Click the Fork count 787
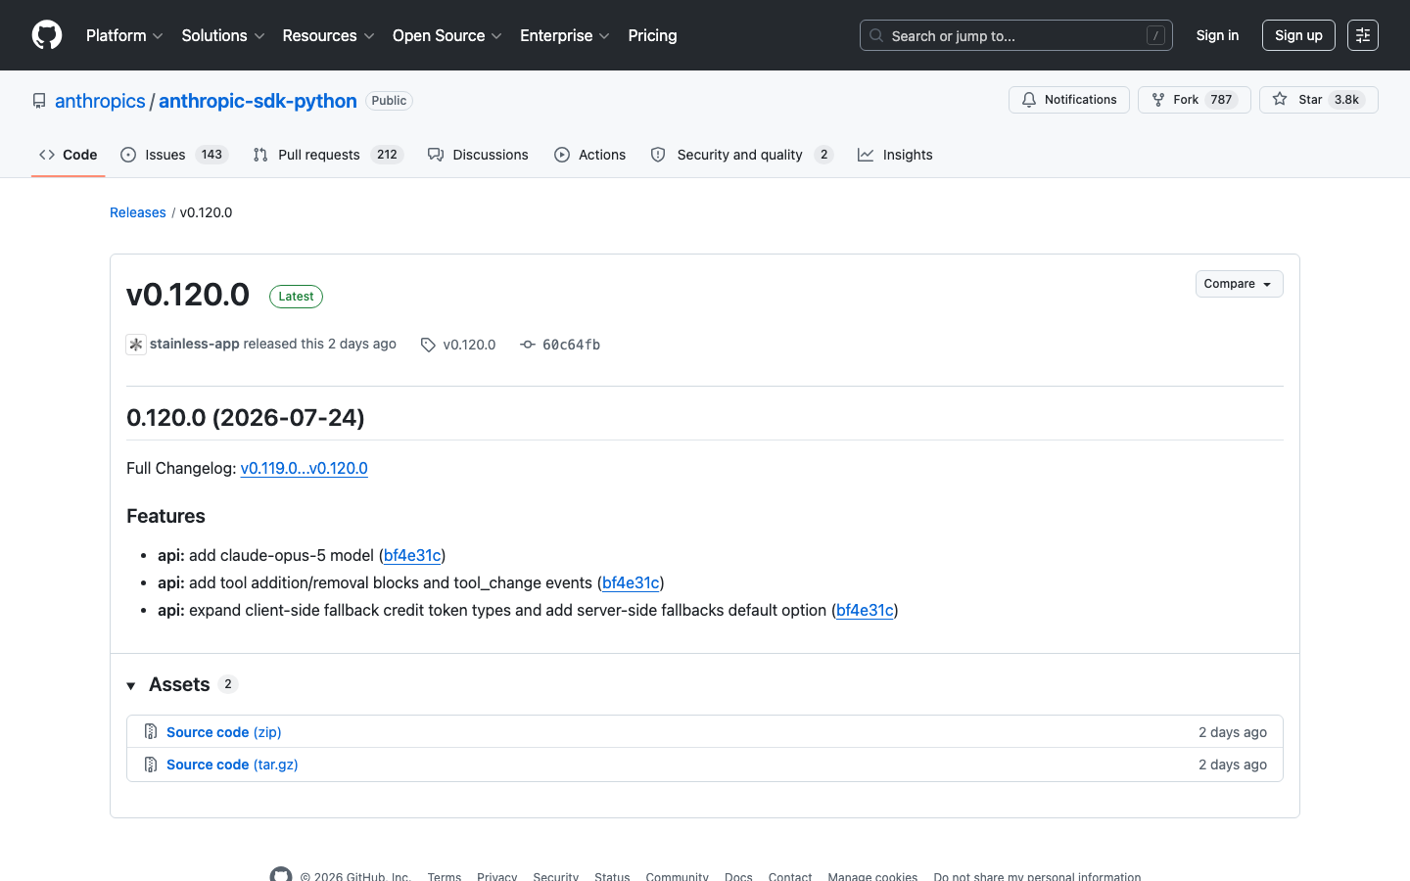This screenshot has height=881, width=1410. click(x=1221, y=100)
